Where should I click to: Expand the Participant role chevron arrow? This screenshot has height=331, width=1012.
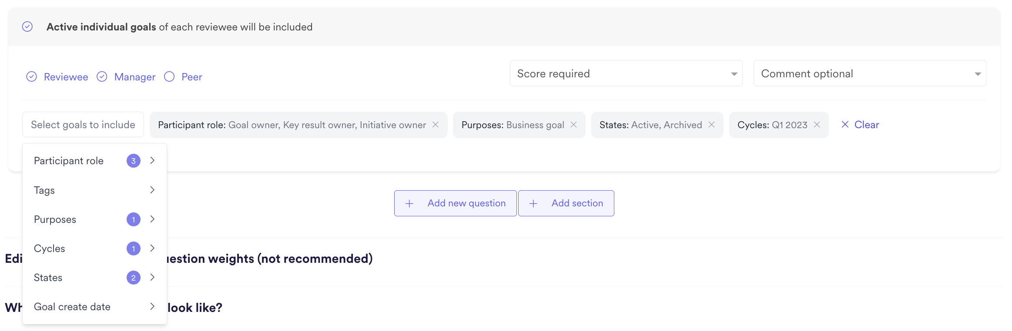(152, 160)
